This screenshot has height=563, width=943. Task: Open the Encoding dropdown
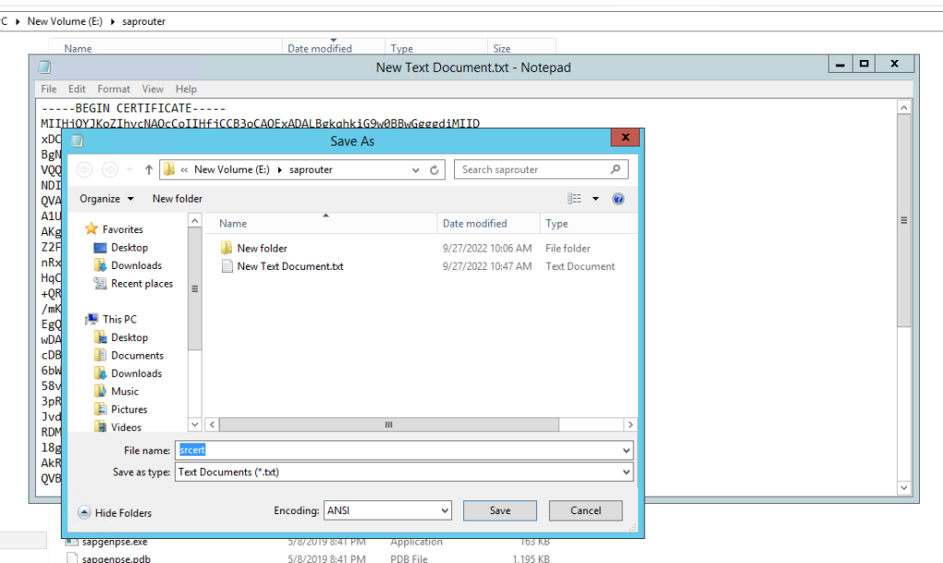point(444,510)
